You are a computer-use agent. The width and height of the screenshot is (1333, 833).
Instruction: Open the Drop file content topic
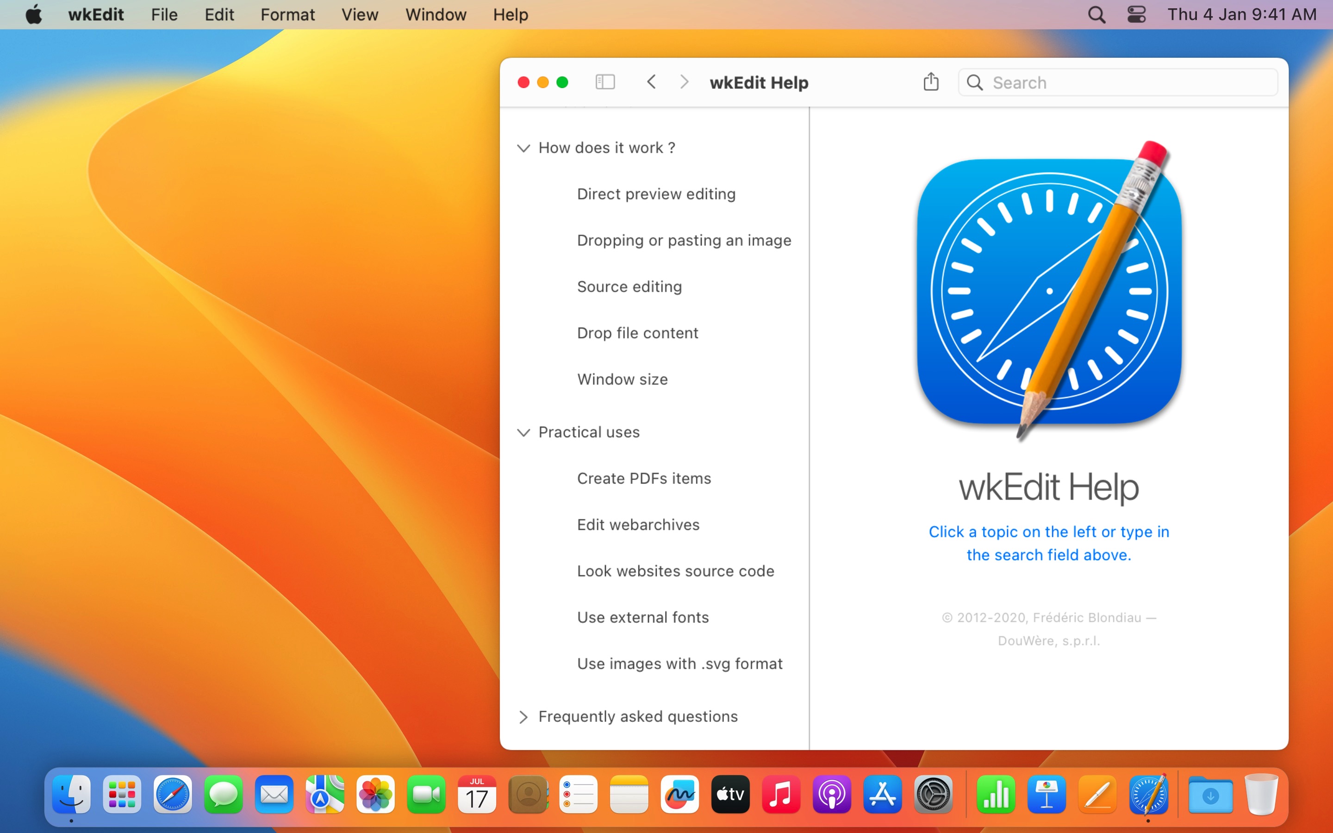637,333
